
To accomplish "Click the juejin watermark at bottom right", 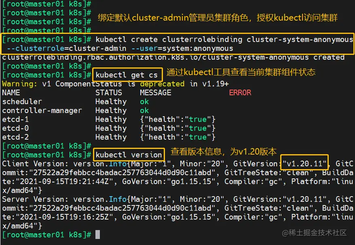I will 315,233.
